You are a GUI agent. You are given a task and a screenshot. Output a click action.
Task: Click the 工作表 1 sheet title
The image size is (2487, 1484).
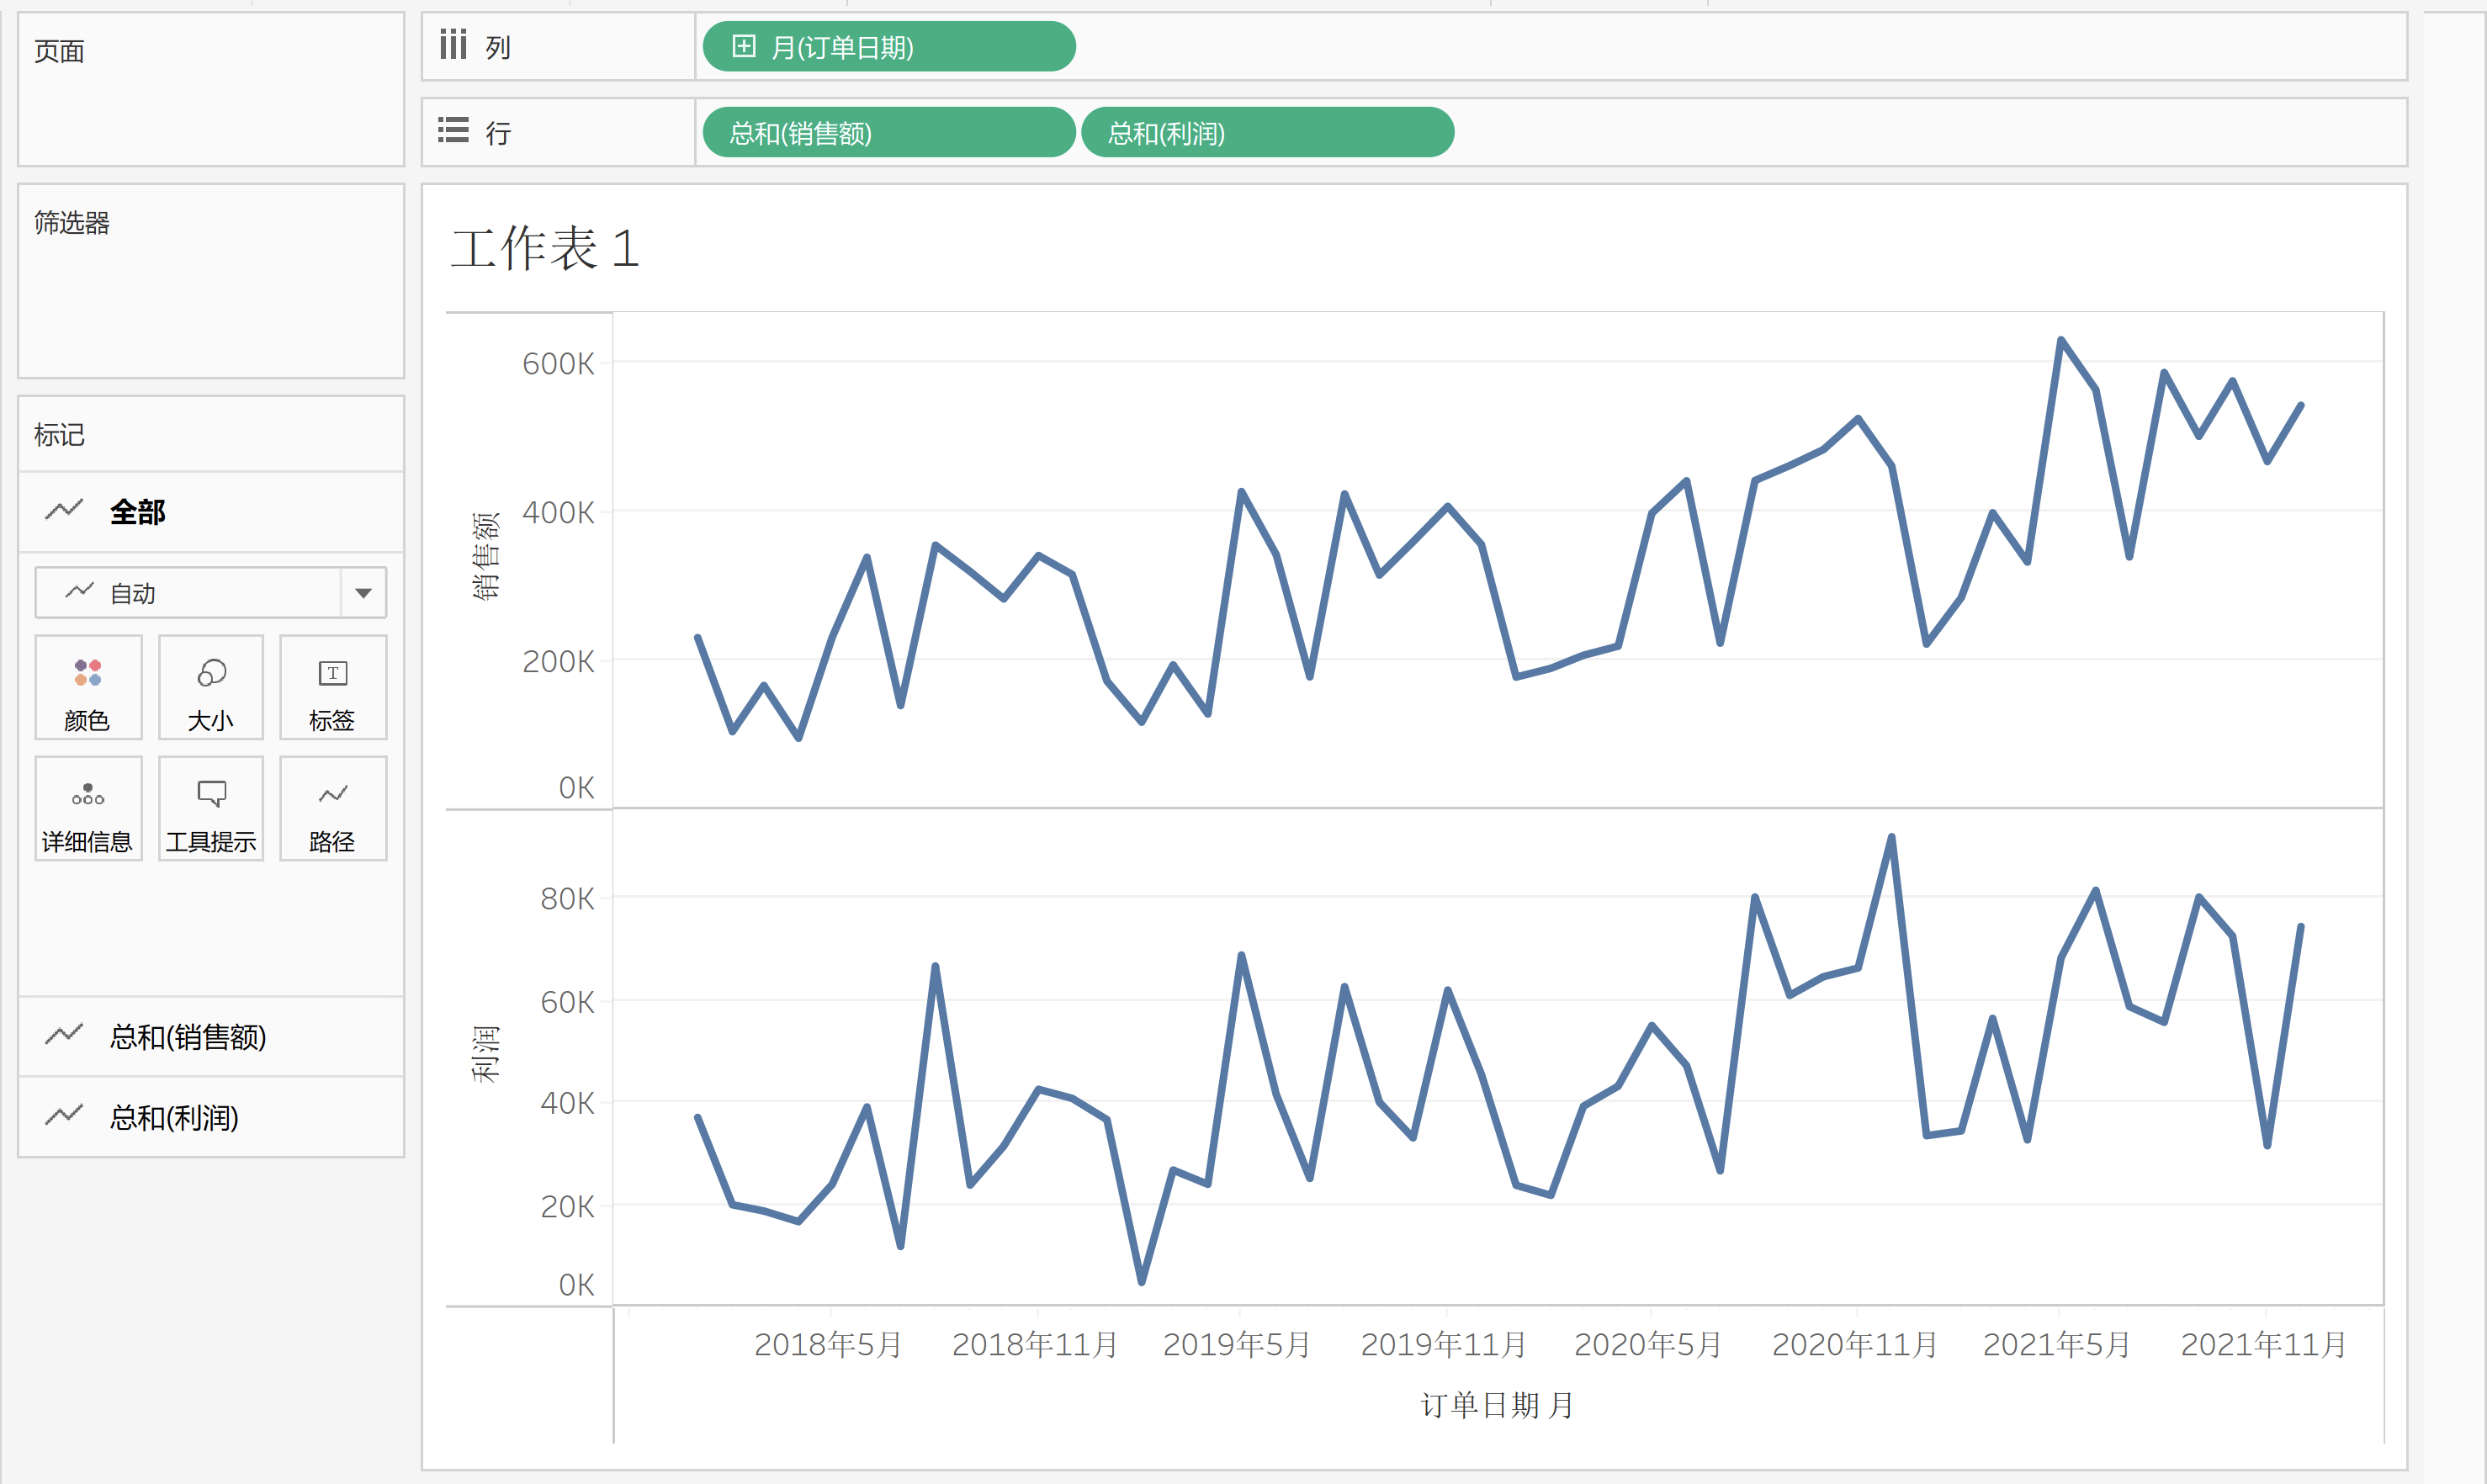pyautogui.click(x=545, y=248)
